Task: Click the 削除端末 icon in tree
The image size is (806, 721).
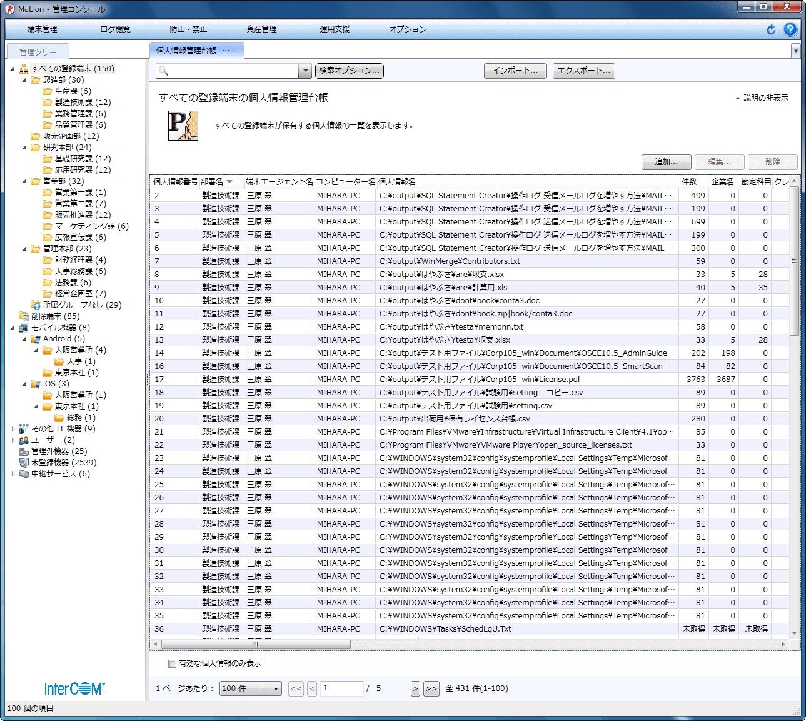Action: 24,316
